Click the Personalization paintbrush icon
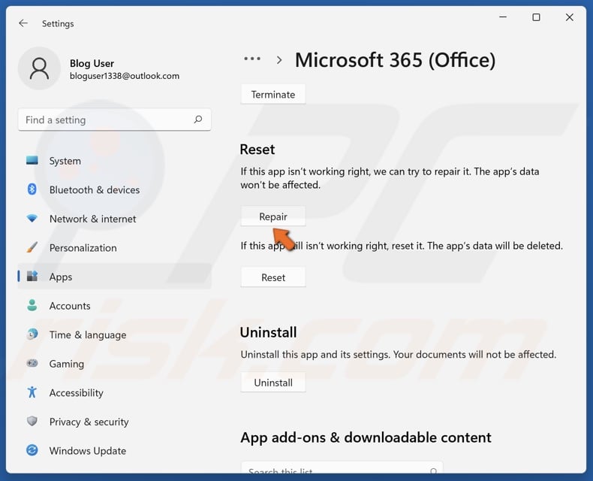This screenshot has height=481, width=593. point(32,247)
